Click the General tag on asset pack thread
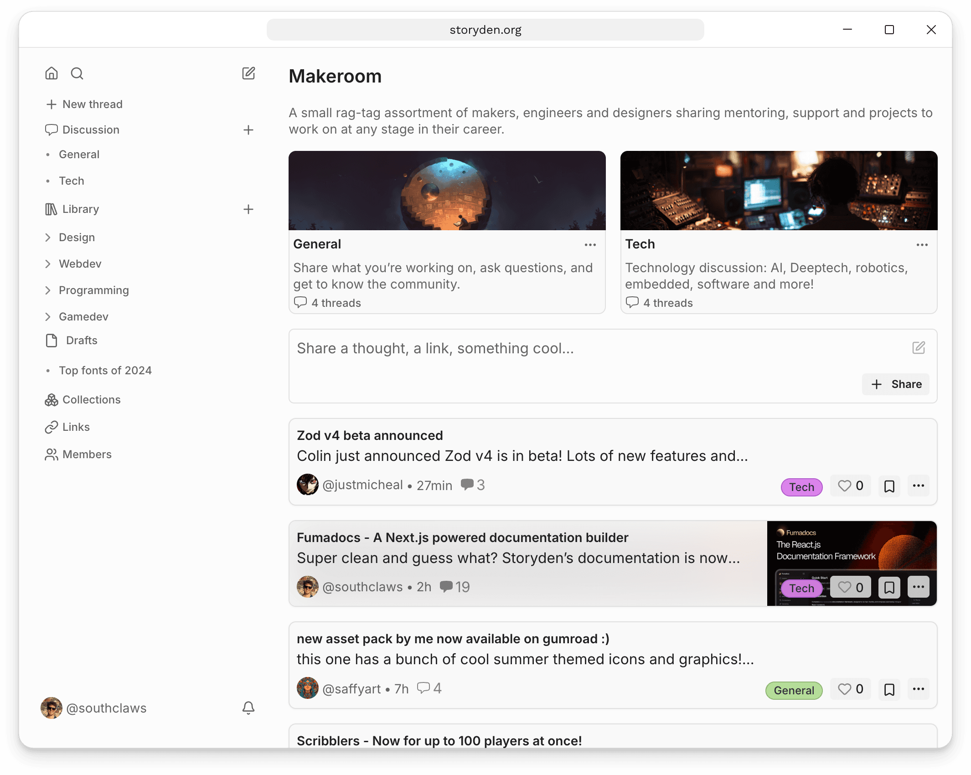Screen dimensions: 971x775 tap(794, 690)
